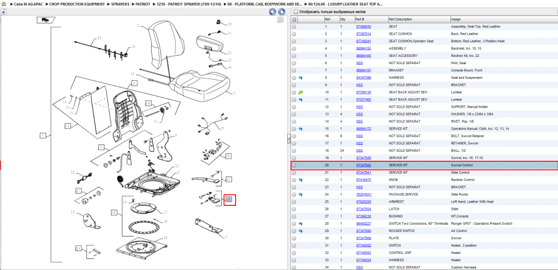Click gray circle icon for SEAT ACCESSORY row
558x270 pixels.
pyautogui.click(x=294, y=56)
